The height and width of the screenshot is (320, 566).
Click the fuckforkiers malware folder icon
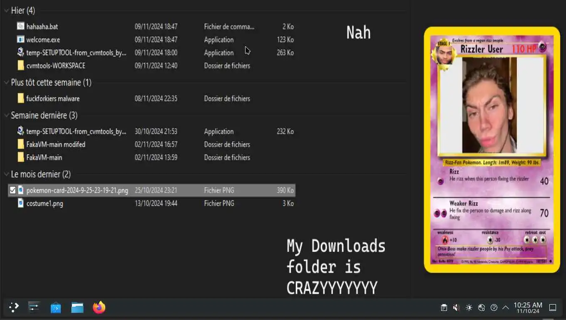pos(20,98)
